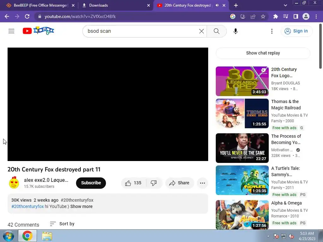The width and height of the screenshot is (323, 242).
Task: Open Thomas & the Magic Railroad thumbnail
Action: pos(242,113)
